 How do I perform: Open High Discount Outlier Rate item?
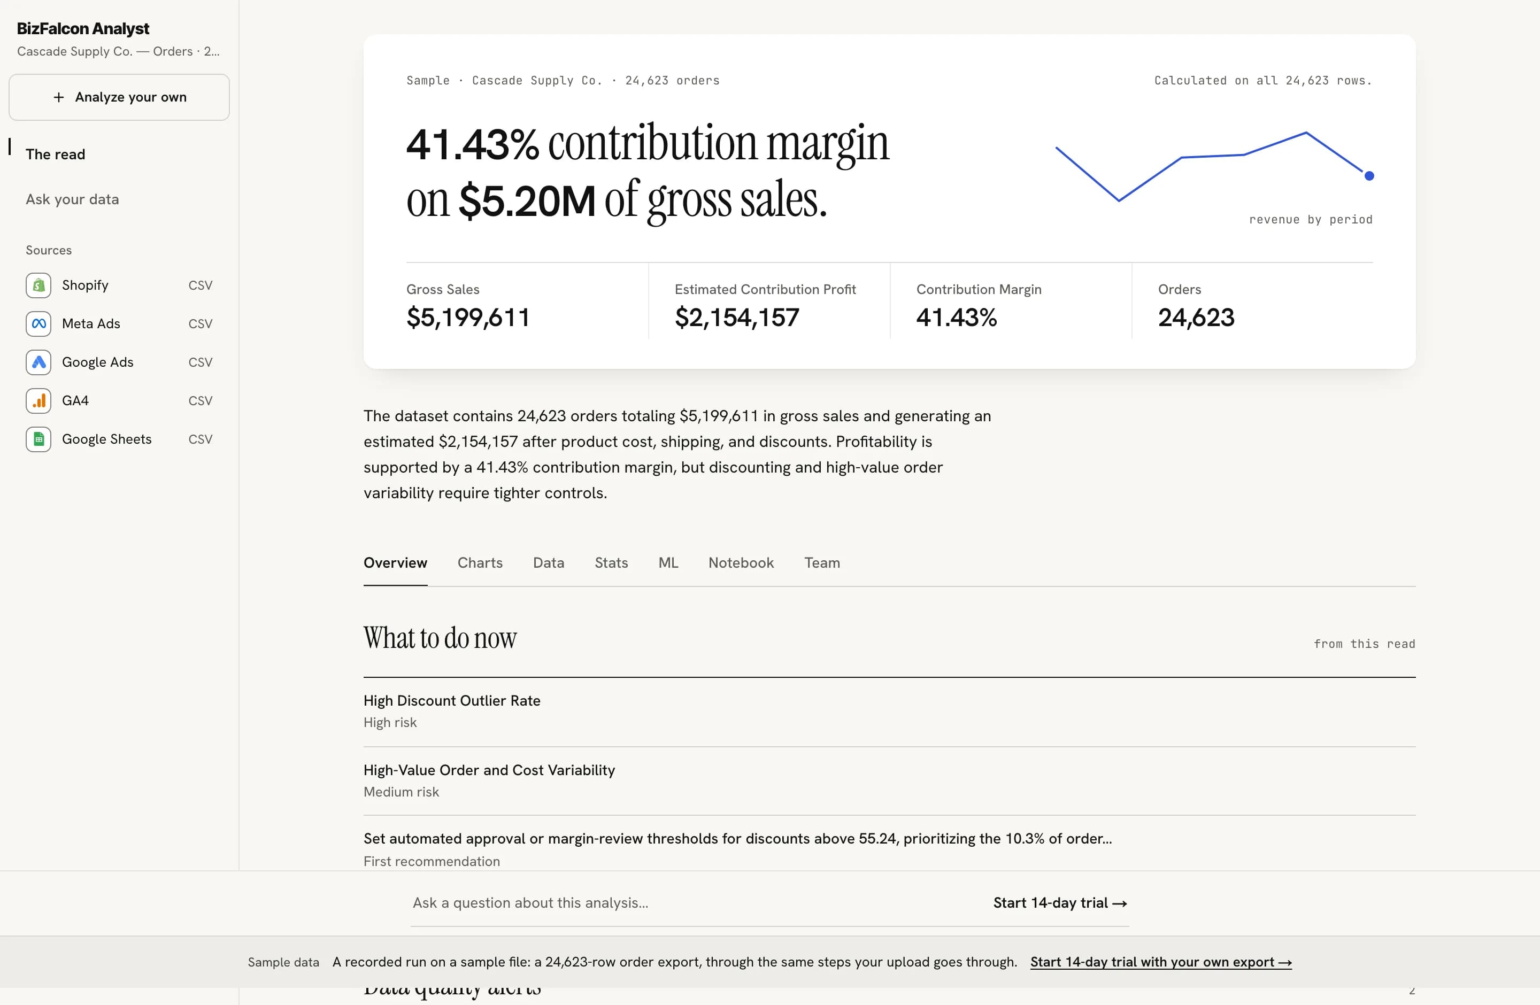click(x=889, y=712)
